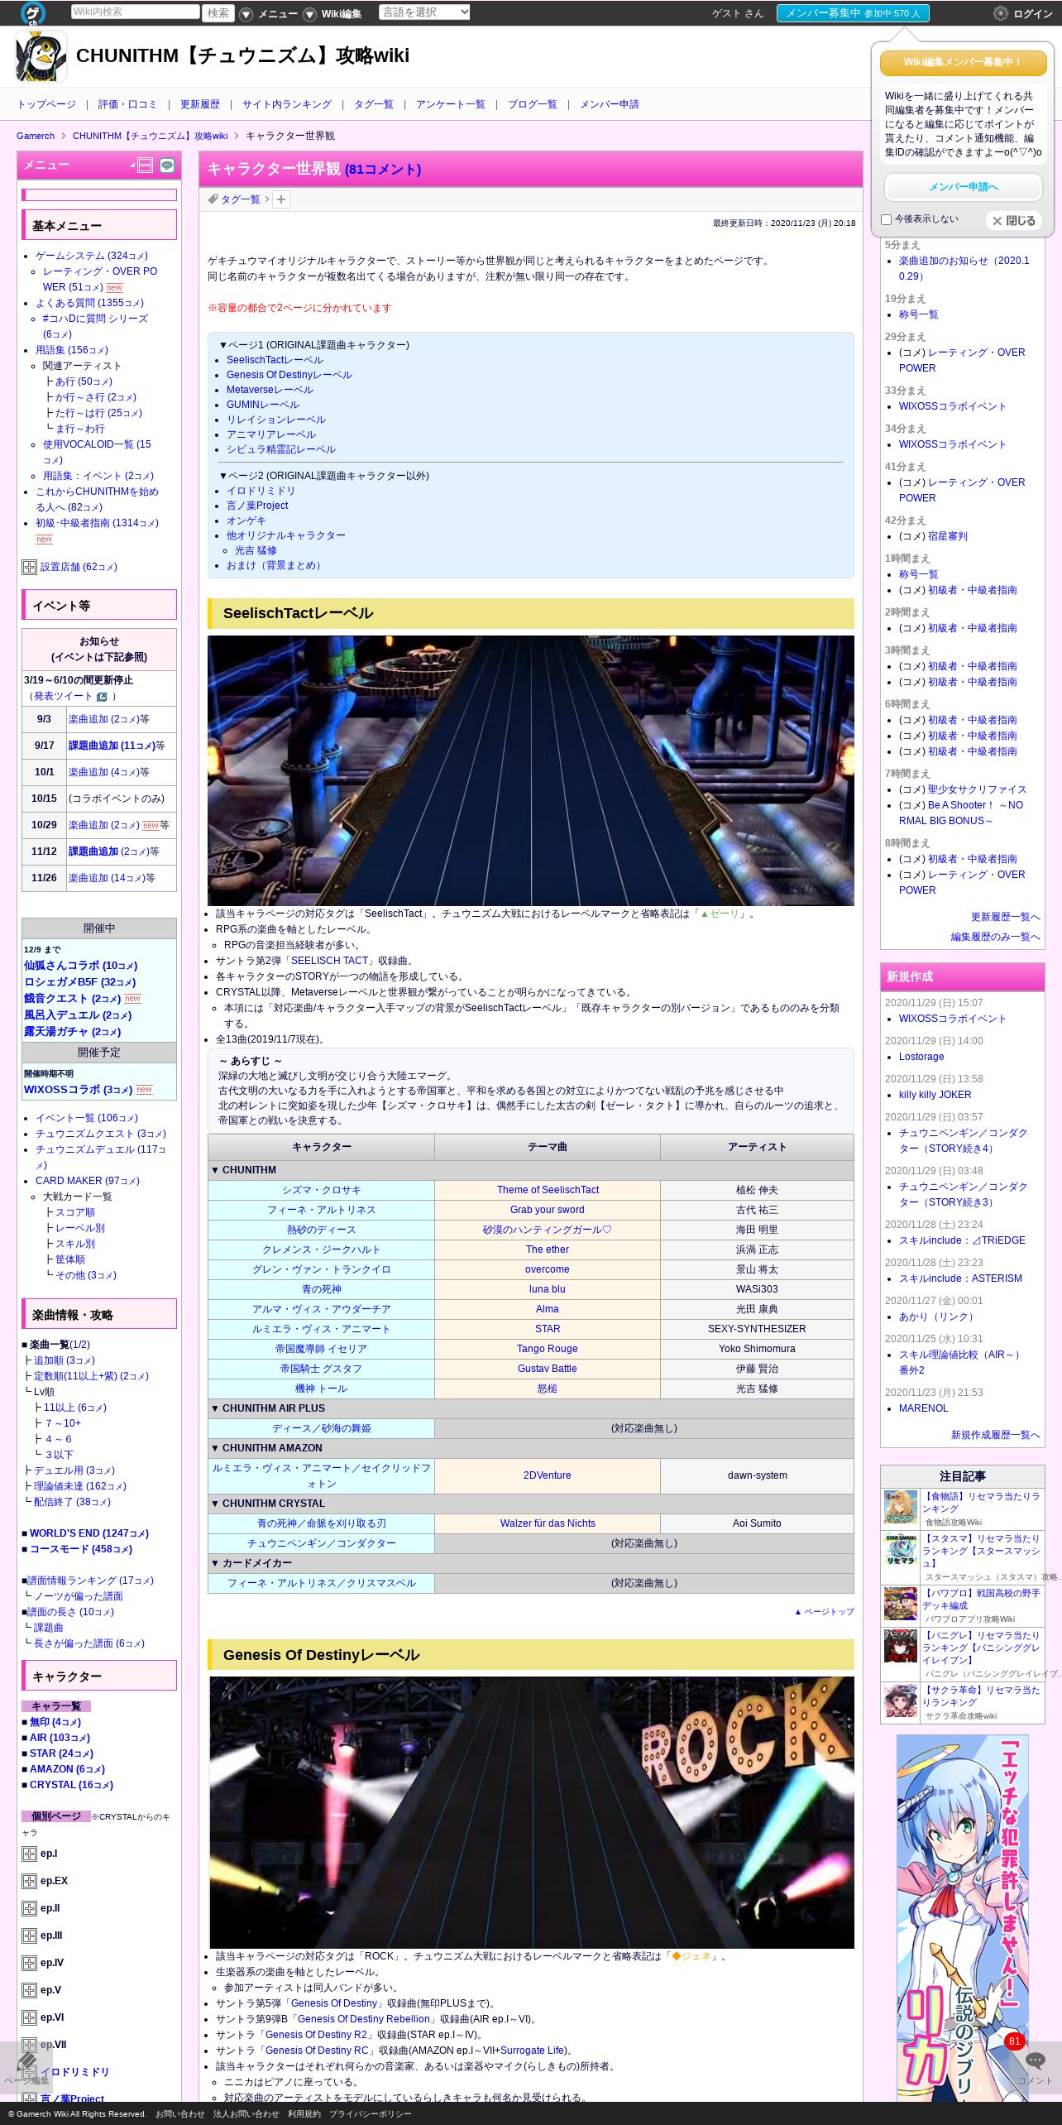Expand the ep.II character list

pos(29,1908)
